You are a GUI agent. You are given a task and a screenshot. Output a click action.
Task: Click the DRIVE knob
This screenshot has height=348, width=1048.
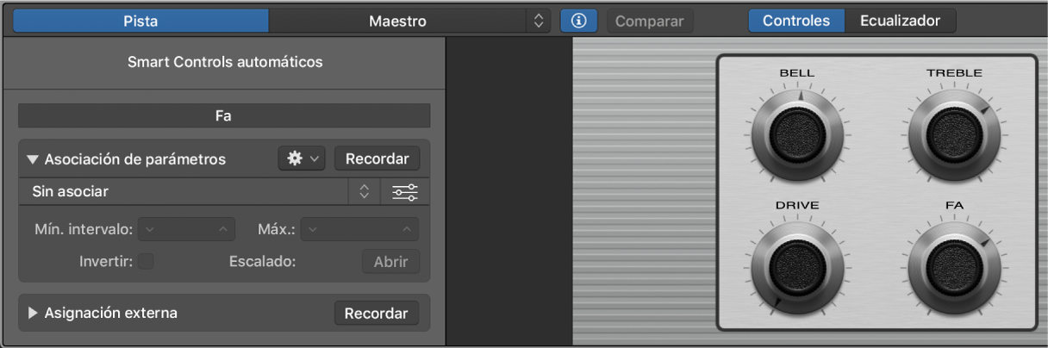(x=796, y=265)
